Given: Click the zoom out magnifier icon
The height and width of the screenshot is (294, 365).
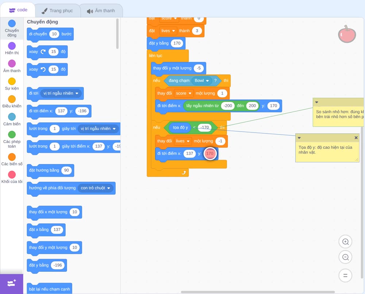Looking at the screenshot, I should point(345,257).
